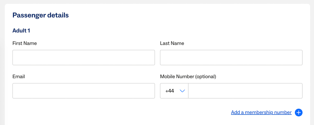The height and width of the screenshot is (125, 314).
Task: Click into the Email input box
Action: (x=84, y=91)
